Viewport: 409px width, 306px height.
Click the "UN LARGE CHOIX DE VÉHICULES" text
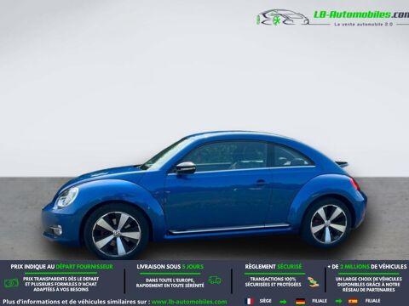369,279
